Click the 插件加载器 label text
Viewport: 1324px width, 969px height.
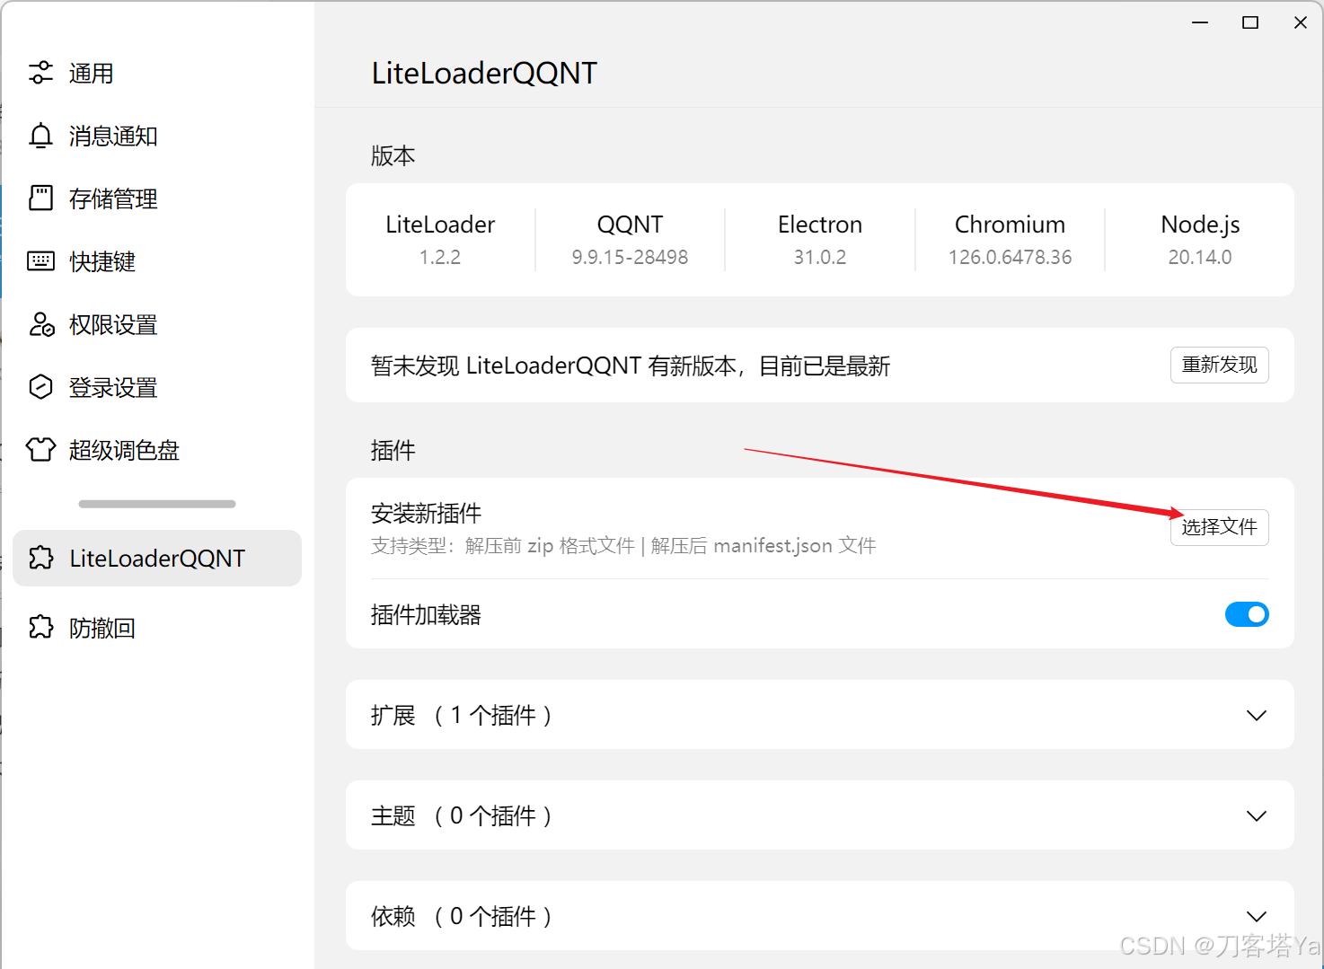[x=426, y=615]
